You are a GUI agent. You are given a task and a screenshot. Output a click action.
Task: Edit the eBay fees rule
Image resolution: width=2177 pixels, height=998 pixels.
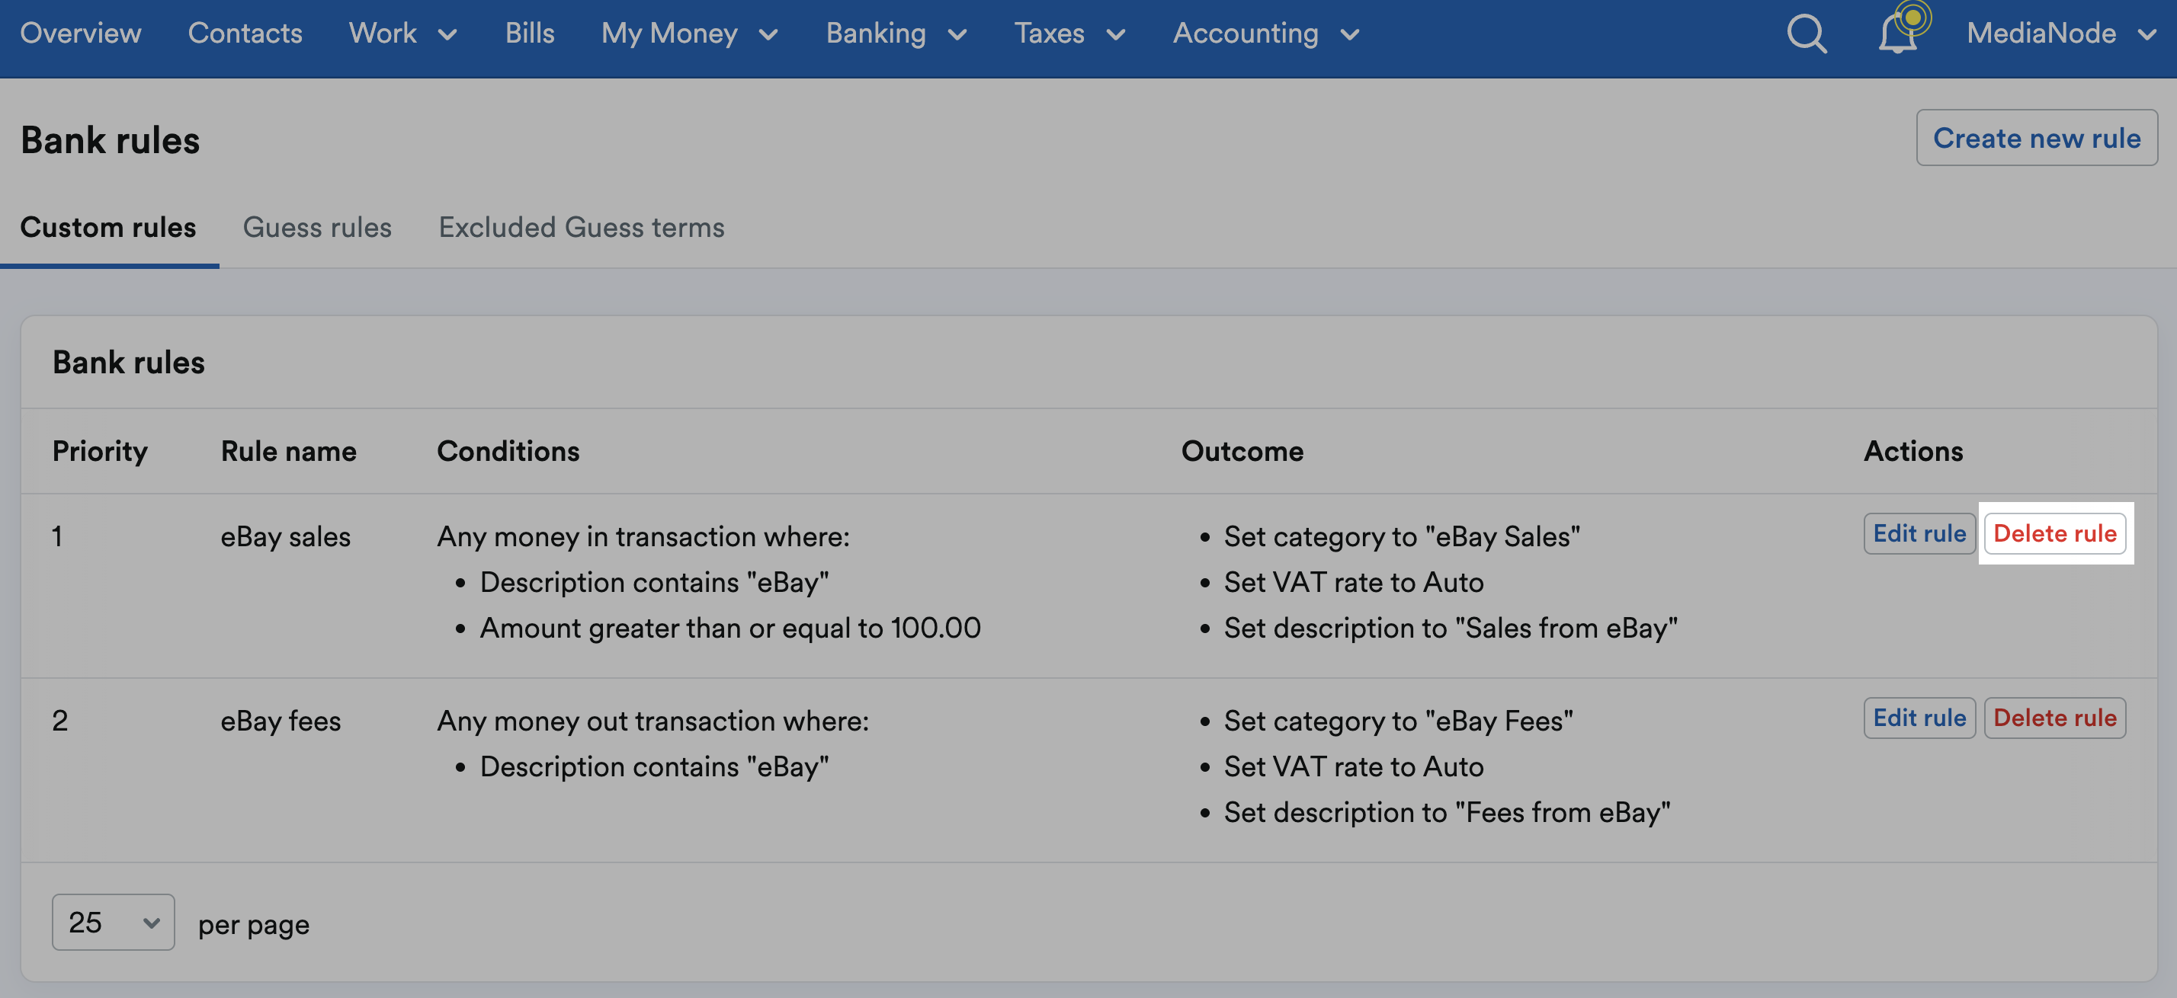click(x=1919, y=718)
